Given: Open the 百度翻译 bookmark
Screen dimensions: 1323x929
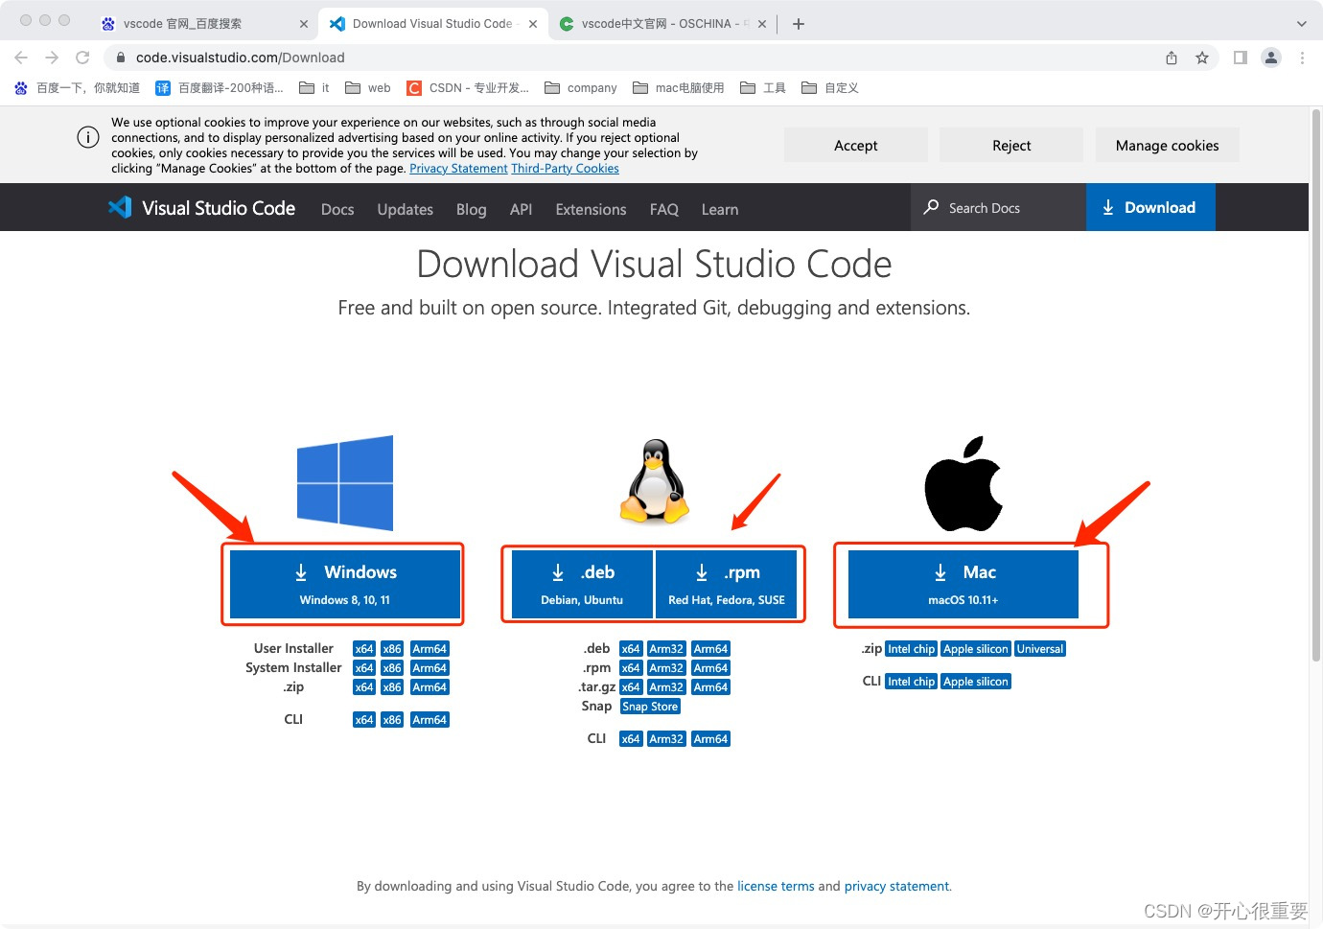Looking at the screenshot, I should pos(220,88).
